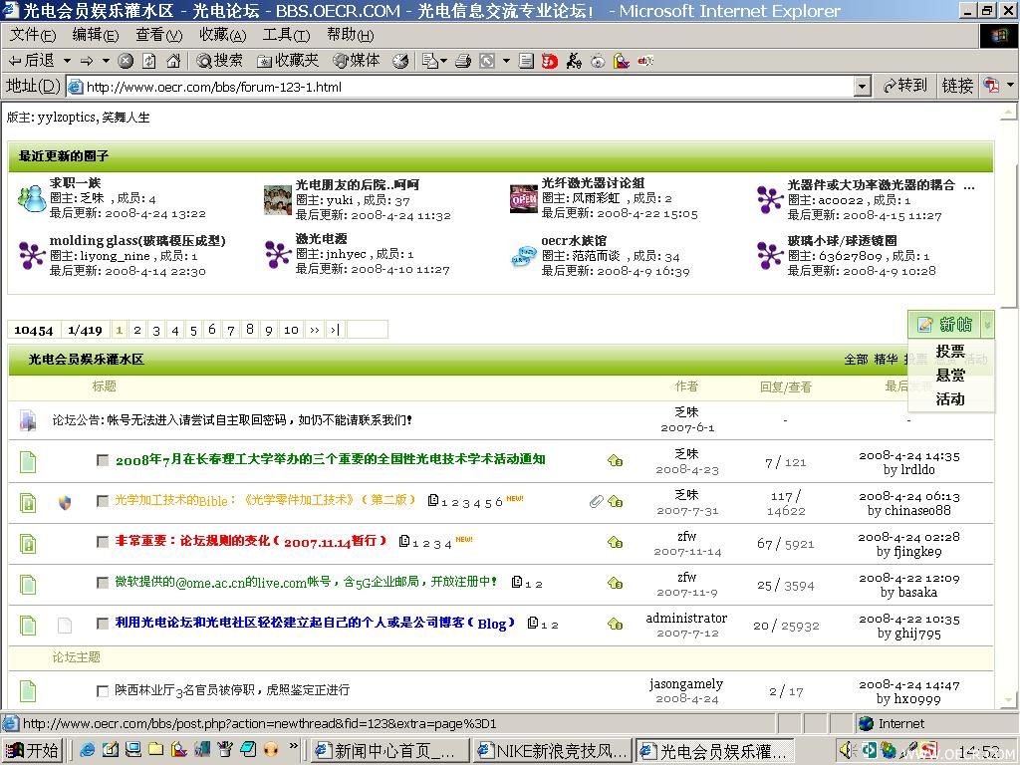Click the attachment paperclip on 光学加工技术 thread

[x=596, y=501]
